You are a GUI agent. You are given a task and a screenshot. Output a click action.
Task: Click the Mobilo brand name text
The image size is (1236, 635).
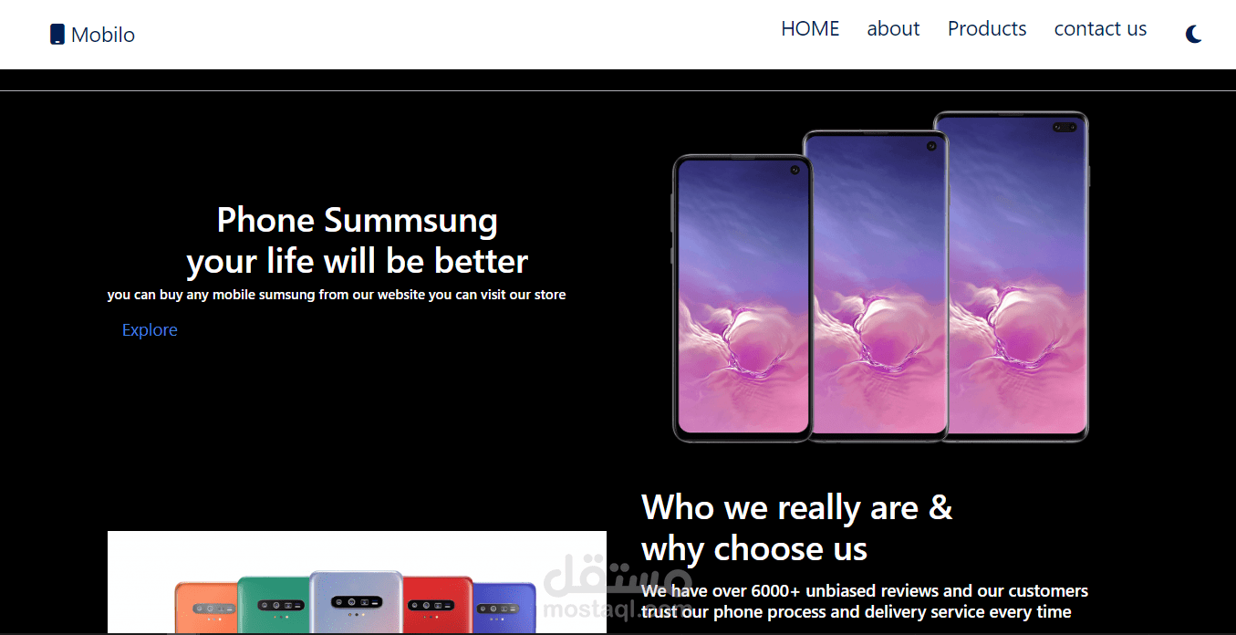tap(103, 35)
